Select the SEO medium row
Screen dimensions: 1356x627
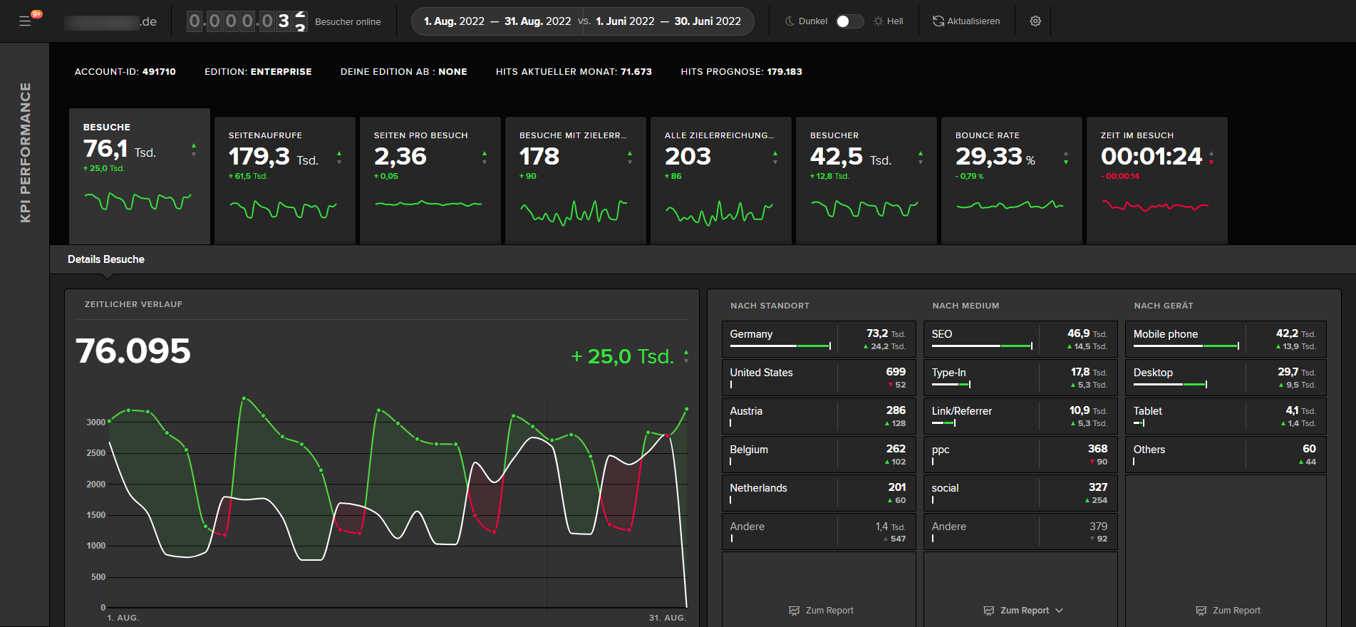1020,339
